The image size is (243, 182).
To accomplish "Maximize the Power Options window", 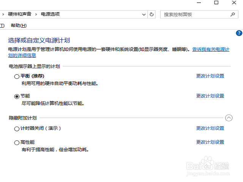I will [x=216, y=3].
